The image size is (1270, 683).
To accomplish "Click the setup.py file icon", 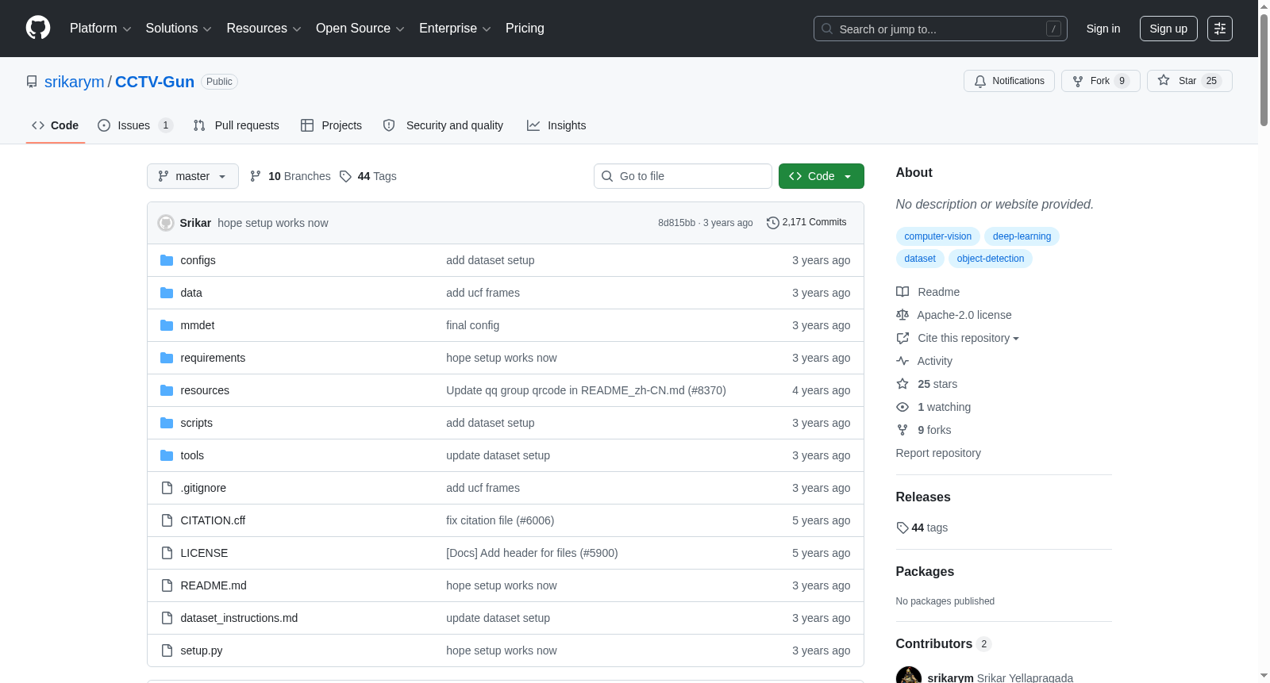I will (x=167, y=650).
